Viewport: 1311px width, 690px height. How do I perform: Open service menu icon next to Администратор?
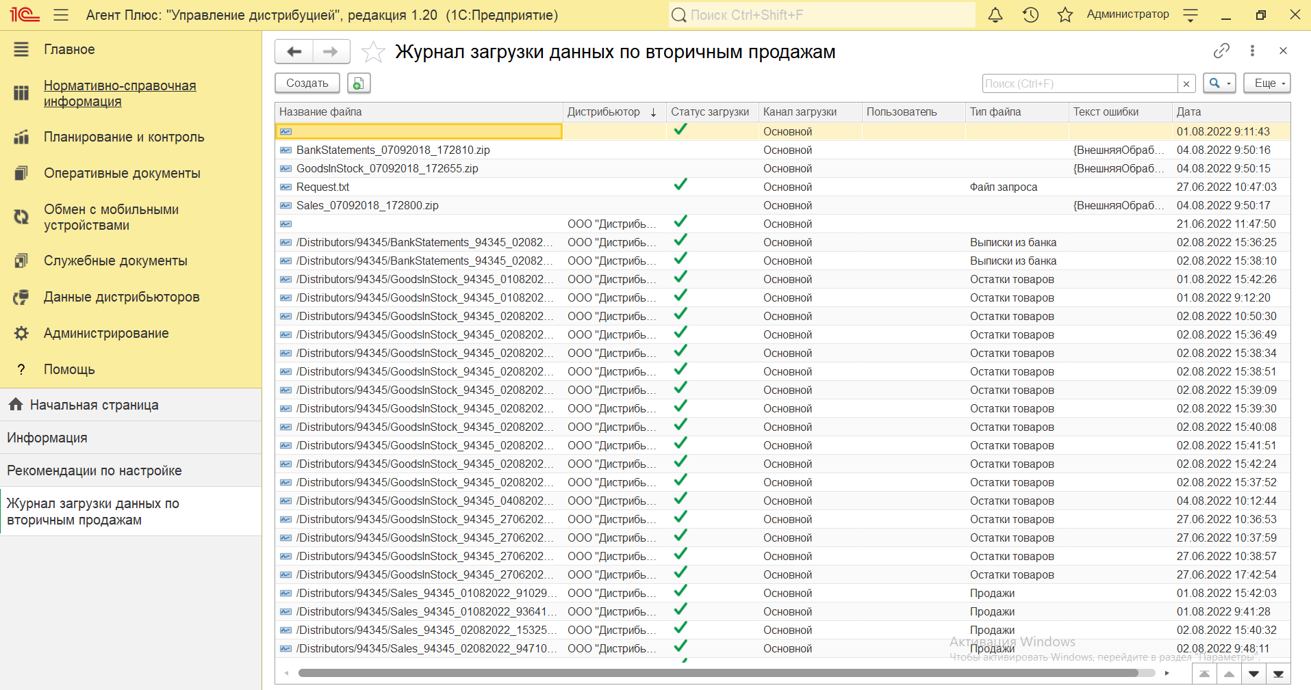click(1191, 14)
